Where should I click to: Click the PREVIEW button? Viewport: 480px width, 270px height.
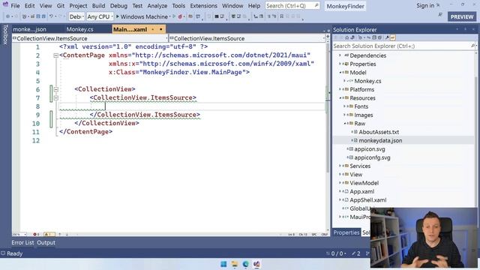[462, 16]
